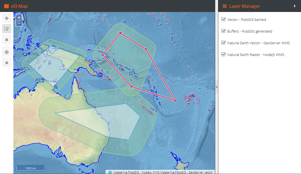The height and width of the screenshot is (174, 301).
Task: Select the edit feature pencil tool
Action: [7, 29]
